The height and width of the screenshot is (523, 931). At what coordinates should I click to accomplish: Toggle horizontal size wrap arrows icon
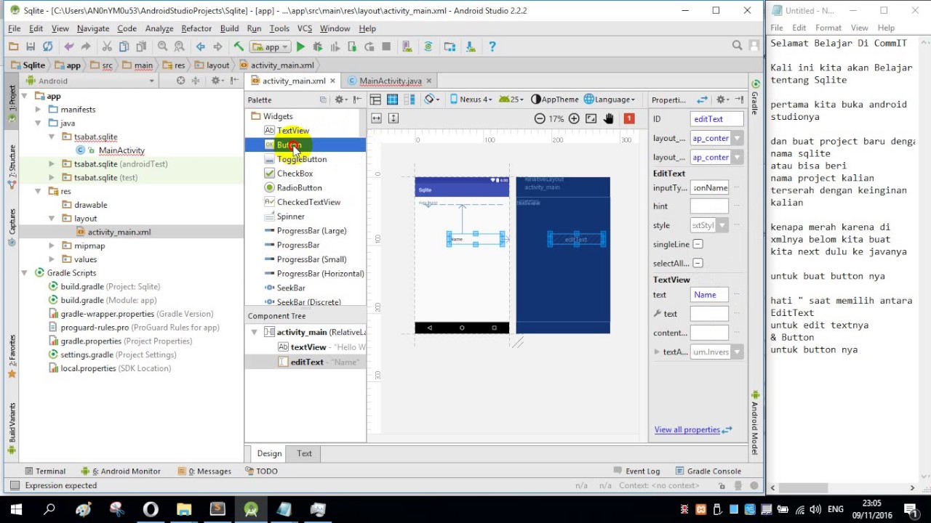(x=376, y=118)
